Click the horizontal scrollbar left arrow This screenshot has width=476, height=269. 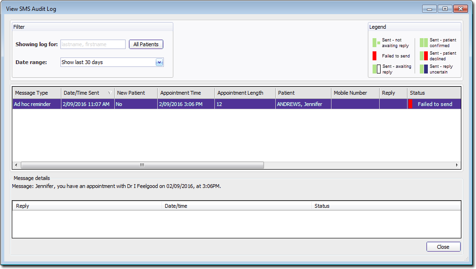(17, 165)
